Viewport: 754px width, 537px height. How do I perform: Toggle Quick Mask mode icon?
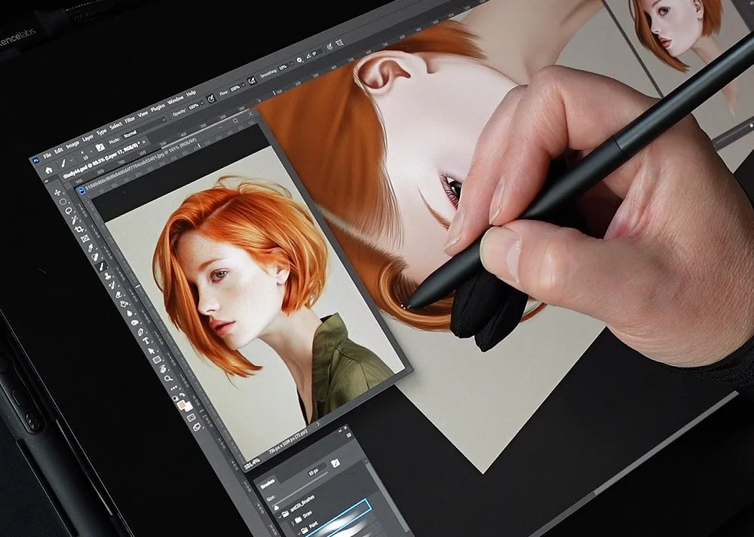click(192, 417)
